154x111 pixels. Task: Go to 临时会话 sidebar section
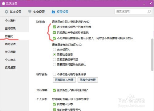pyautogui.click(x=10, y=44)
